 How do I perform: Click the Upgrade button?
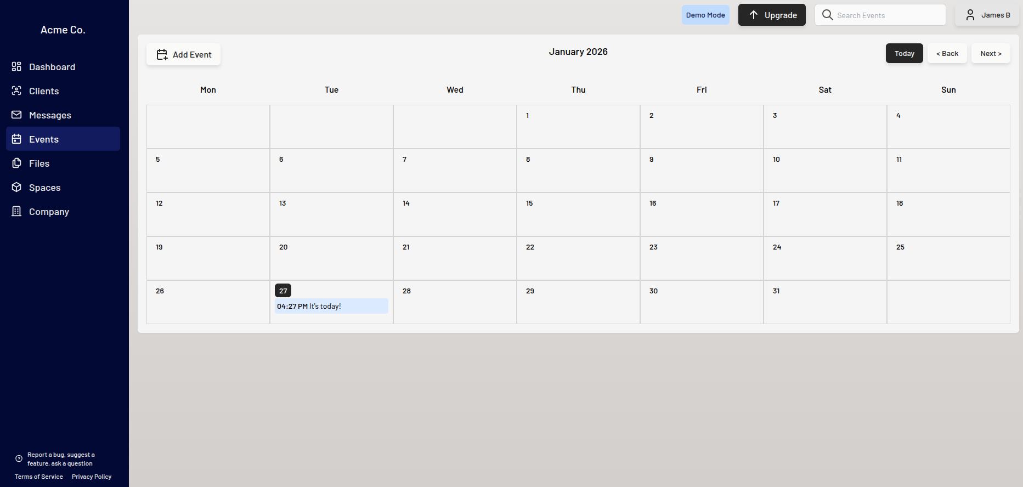[x=772, y=15]
